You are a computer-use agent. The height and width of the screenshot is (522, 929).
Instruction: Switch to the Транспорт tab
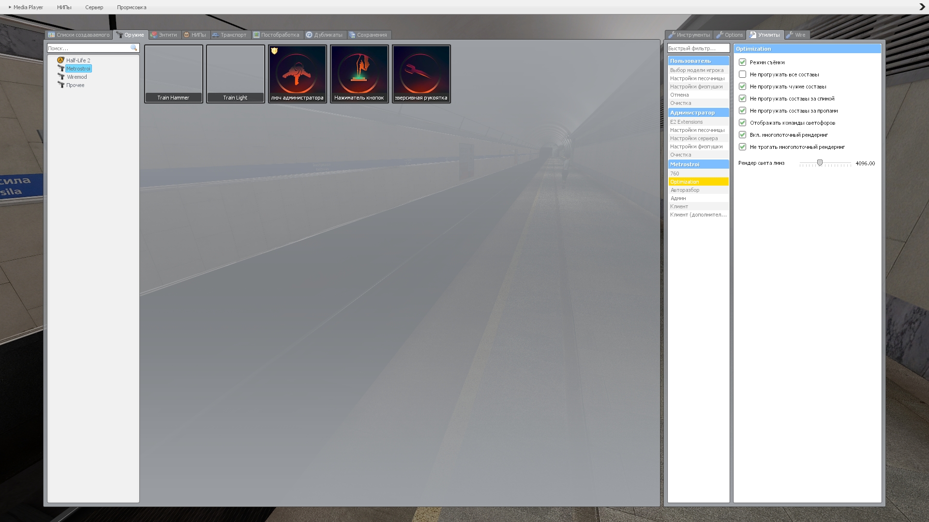(229, 35)
